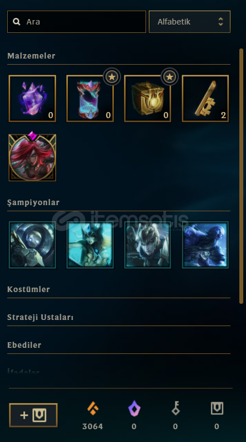Click the star badge on capsule item

112,77
